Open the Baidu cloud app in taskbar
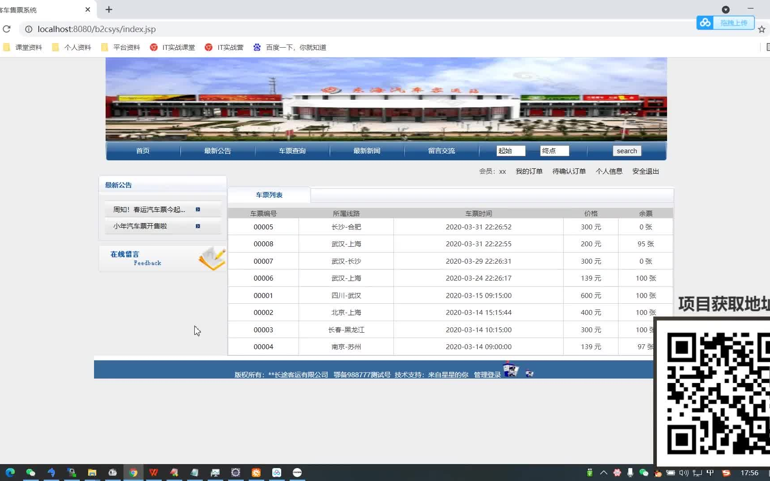The width and height of the screenshot is (770, 481). point(277,473)
